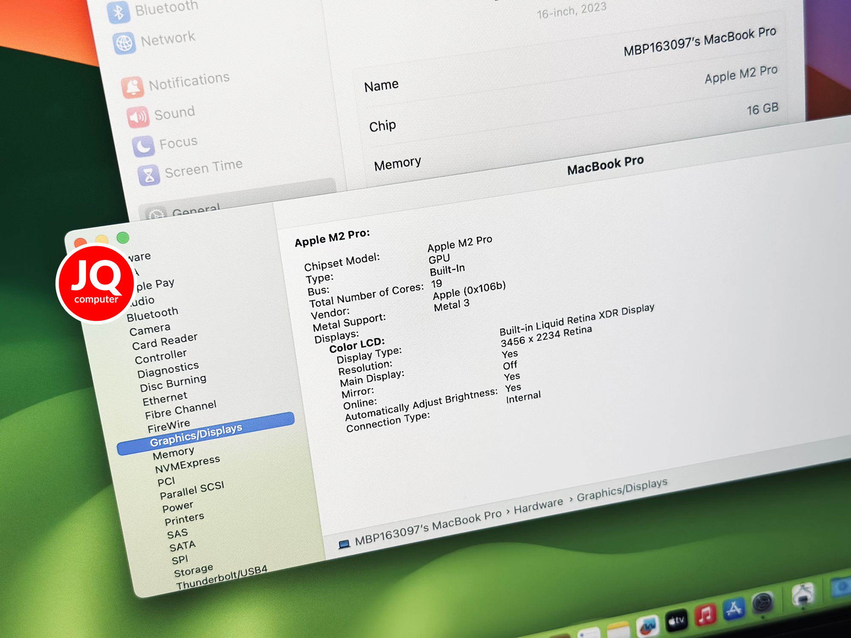Click the Focus moon icon in System Settings

tap(143, 146)
